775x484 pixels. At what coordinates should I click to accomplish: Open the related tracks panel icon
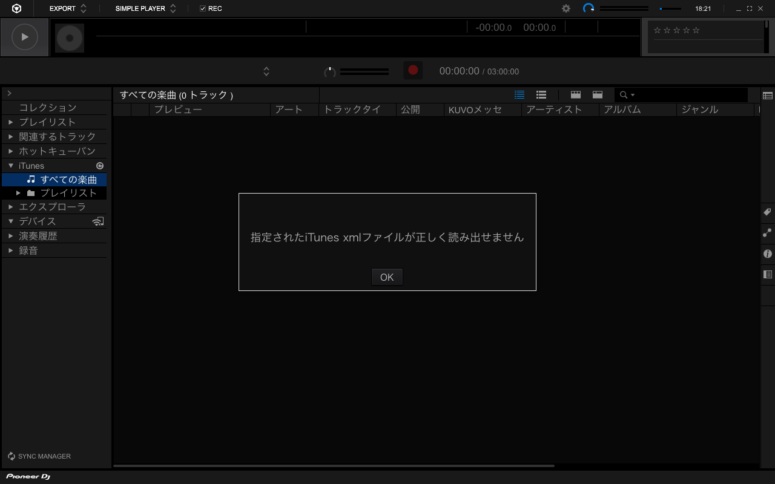click(768, 233)
